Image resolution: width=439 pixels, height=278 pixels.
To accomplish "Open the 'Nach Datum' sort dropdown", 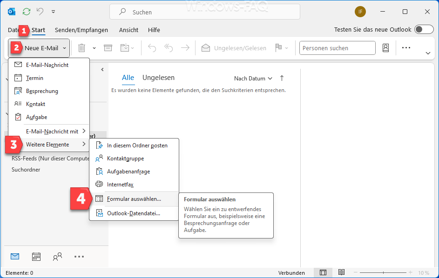I will coord(253,79).
